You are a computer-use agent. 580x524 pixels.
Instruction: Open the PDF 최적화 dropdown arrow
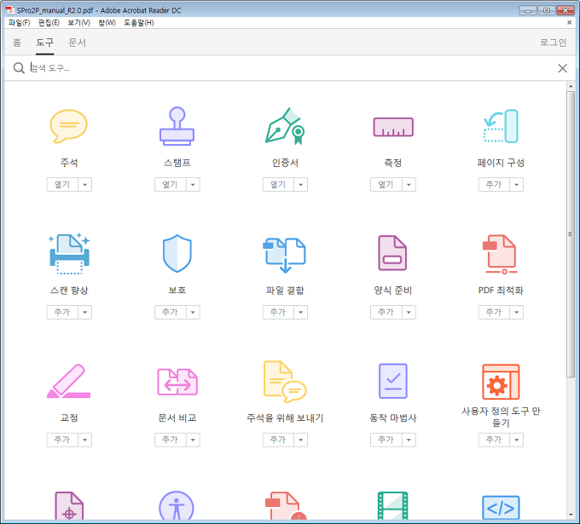tap(517, 312)
